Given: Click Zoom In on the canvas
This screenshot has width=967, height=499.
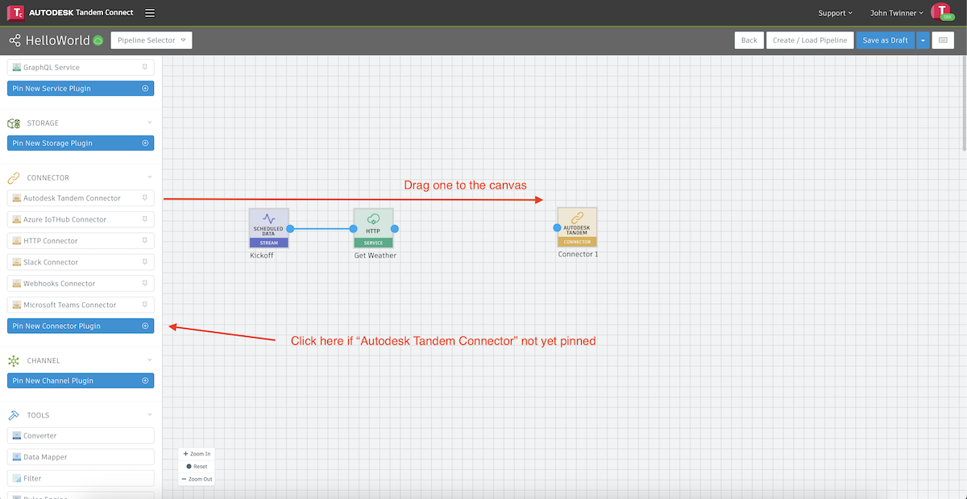Looking at the screenshot, I should 197,454.
